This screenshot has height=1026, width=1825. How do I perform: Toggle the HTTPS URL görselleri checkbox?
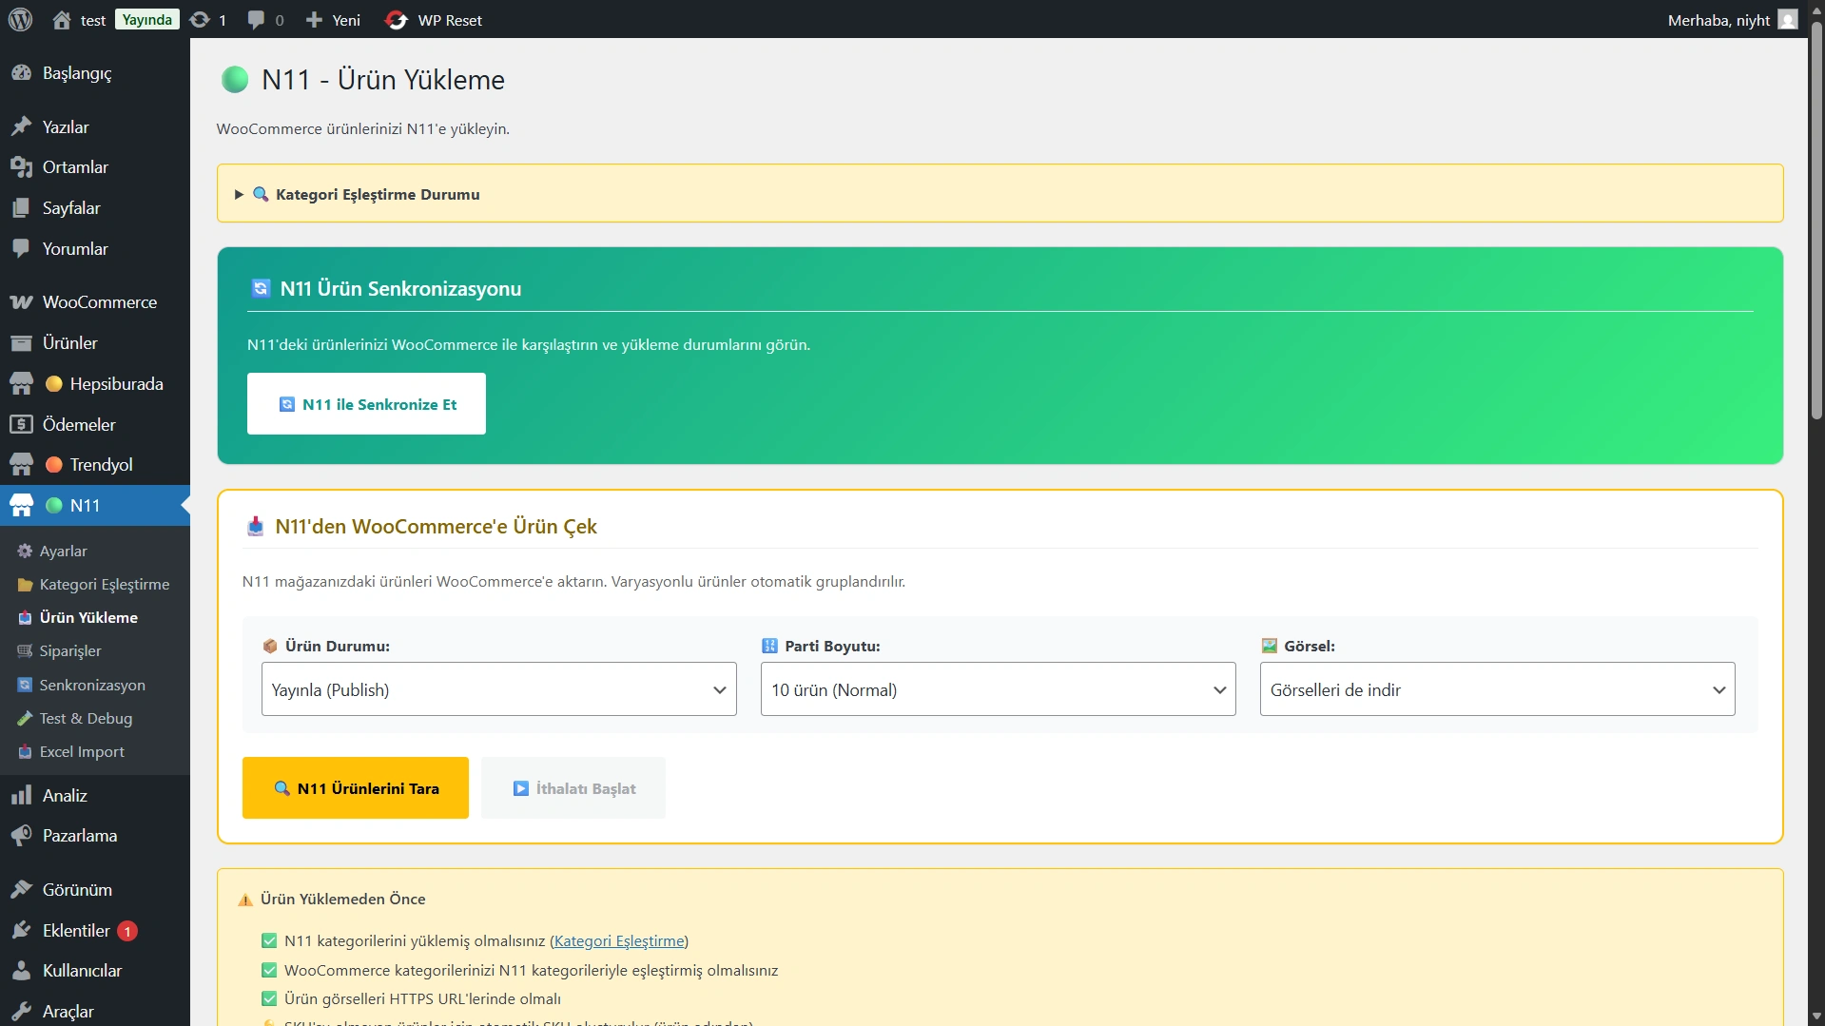click(x=269, y=999)
